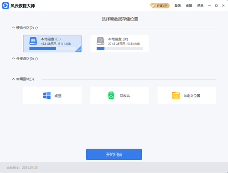This screenshot has height=173, width=228.
Task: Select the 桌面 label
Action: tap(58, 96)
